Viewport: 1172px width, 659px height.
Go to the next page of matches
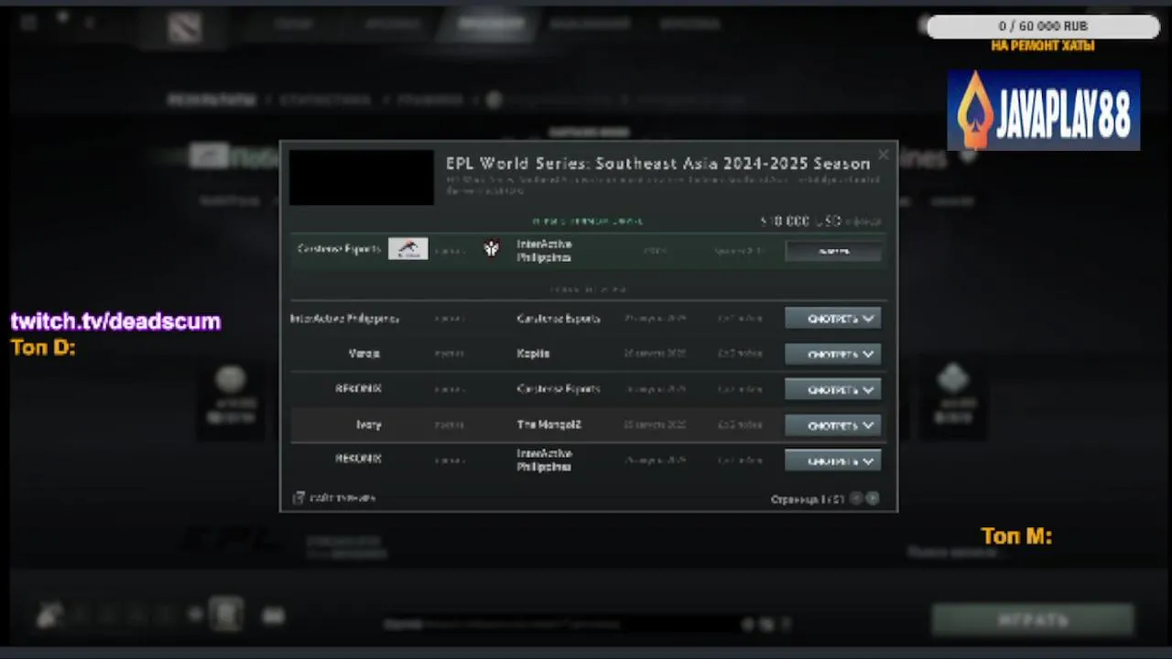coord(873,499)
